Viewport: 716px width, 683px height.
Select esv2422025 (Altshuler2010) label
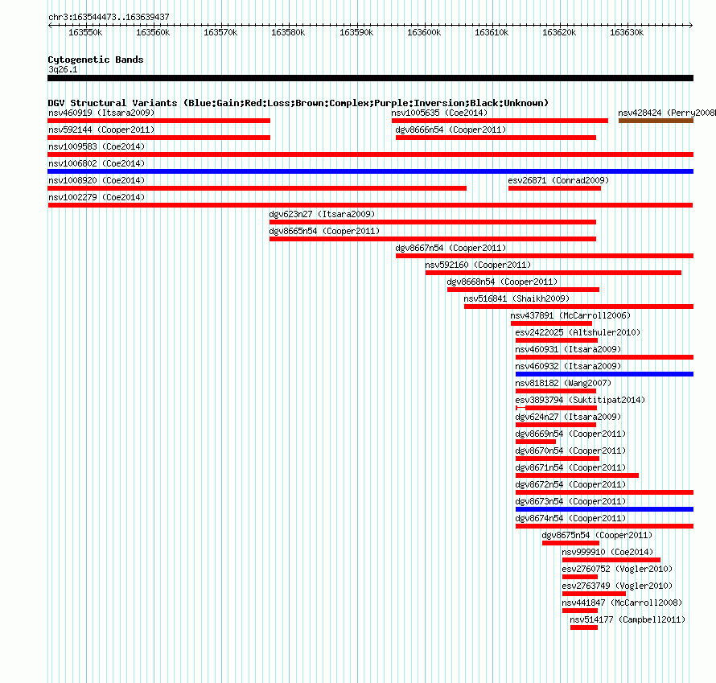coord(578,332)
